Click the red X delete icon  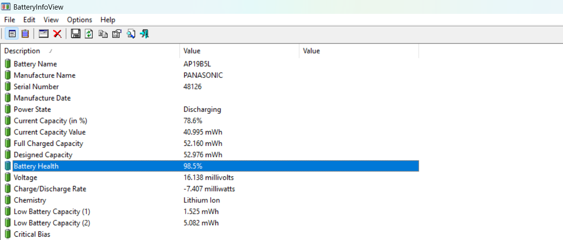click(57, 34)
